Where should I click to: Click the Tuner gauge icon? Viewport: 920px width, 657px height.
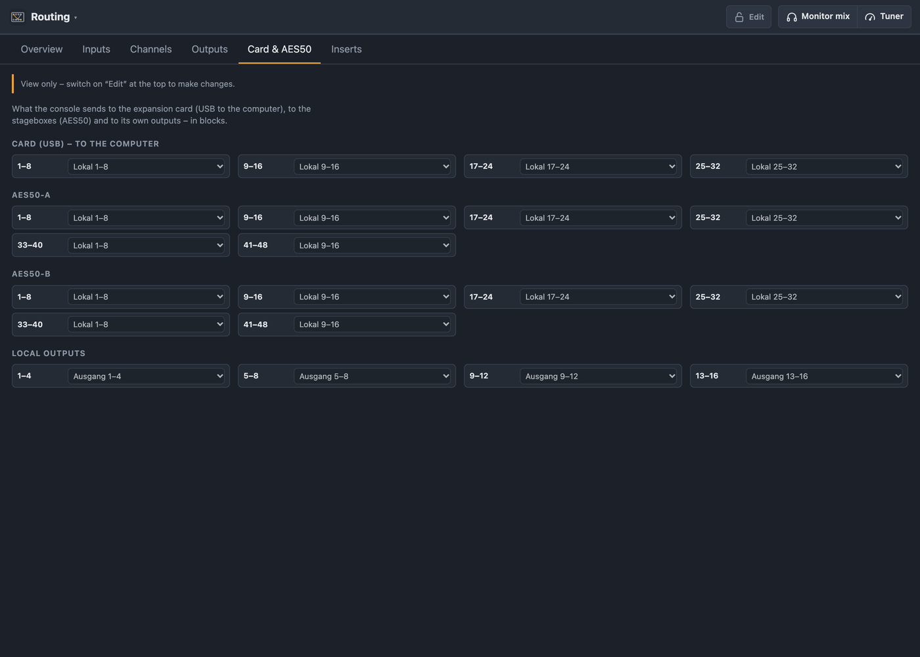[x=870, y=17]
